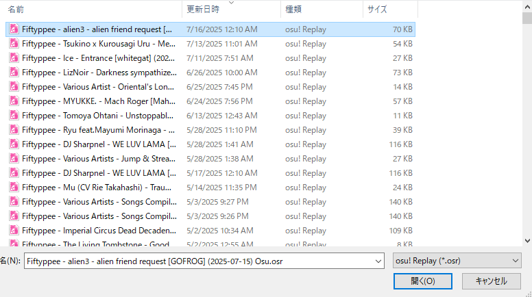Click the replay icon next to Ice - Entrance [whitegat]
The image size is (532, 297).
click(x=14, y=58)
